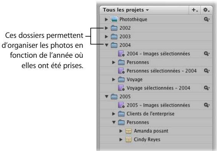This screenshot has width=217, height=151.
Task: Select the Amanda posant label
Action: point(151,131)
